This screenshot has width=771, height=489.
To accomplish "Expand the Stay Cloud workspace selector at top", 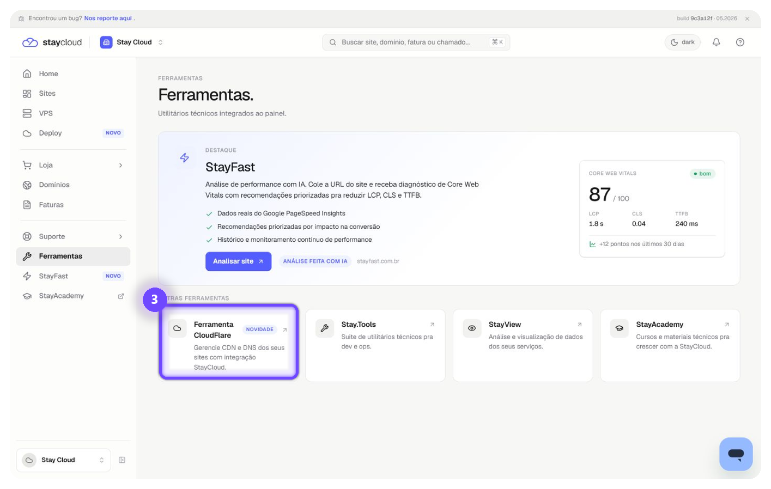I will coord(132,42).
